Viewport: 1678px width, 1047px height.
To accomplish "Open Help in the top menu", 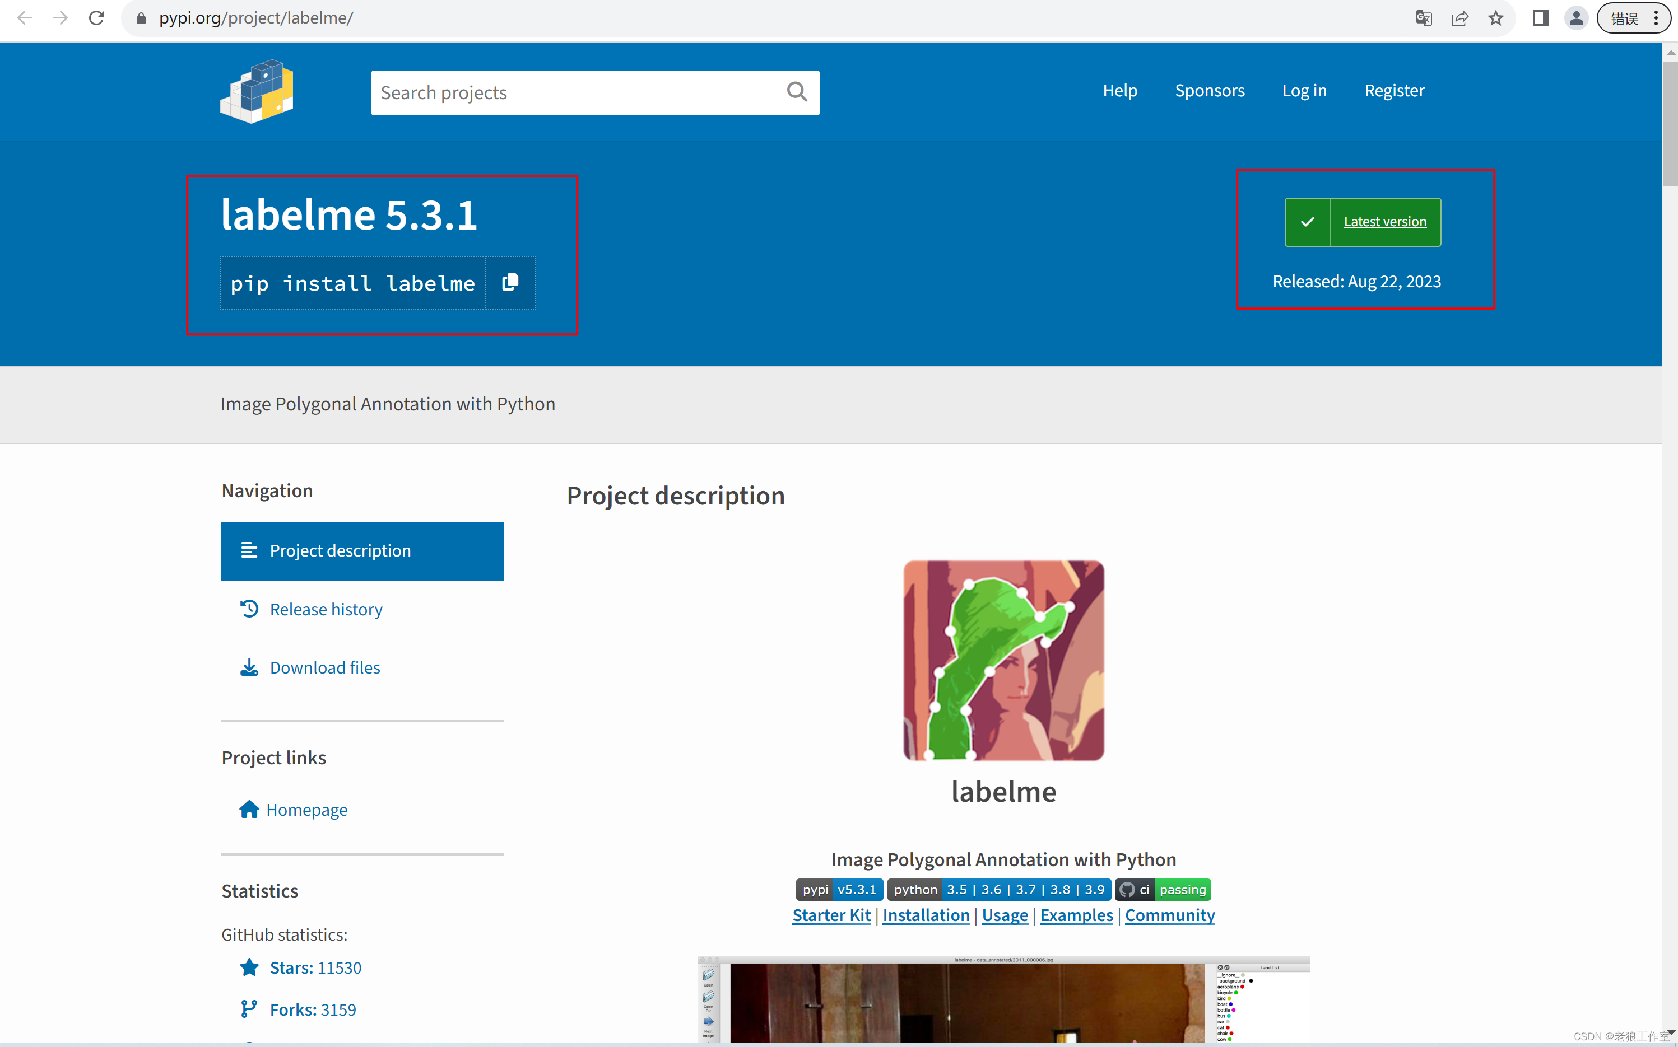I will (x=1119, y=91).
